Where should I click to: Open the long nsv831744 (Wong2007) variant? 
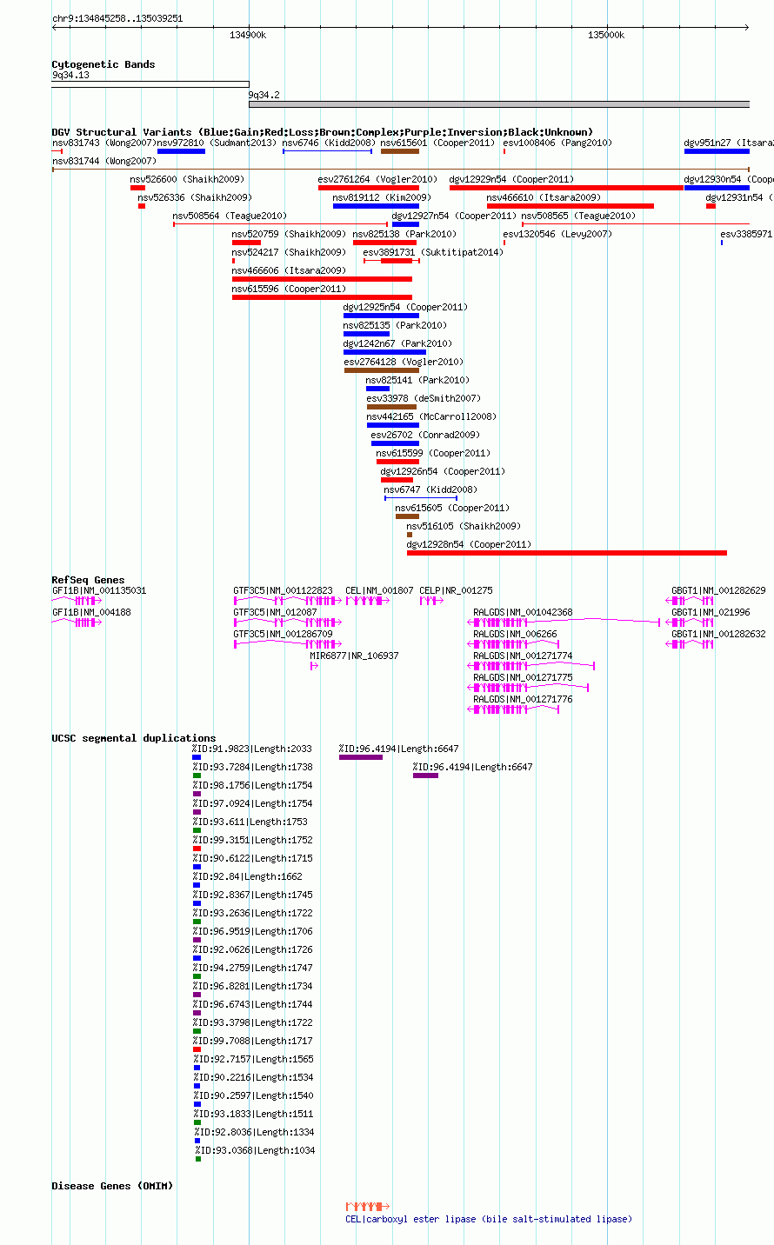400,170
